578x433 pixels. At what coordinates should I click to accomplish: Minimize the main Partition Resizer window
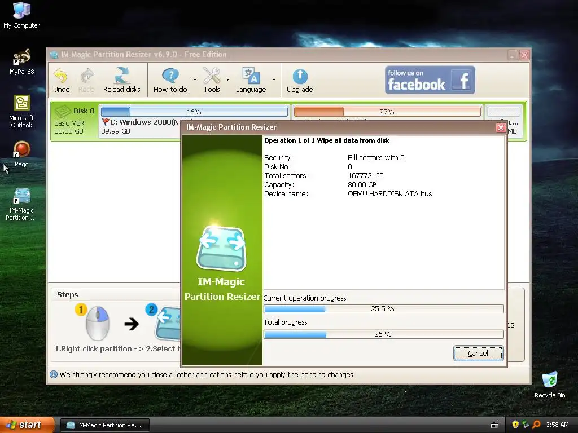click(513, 55)
